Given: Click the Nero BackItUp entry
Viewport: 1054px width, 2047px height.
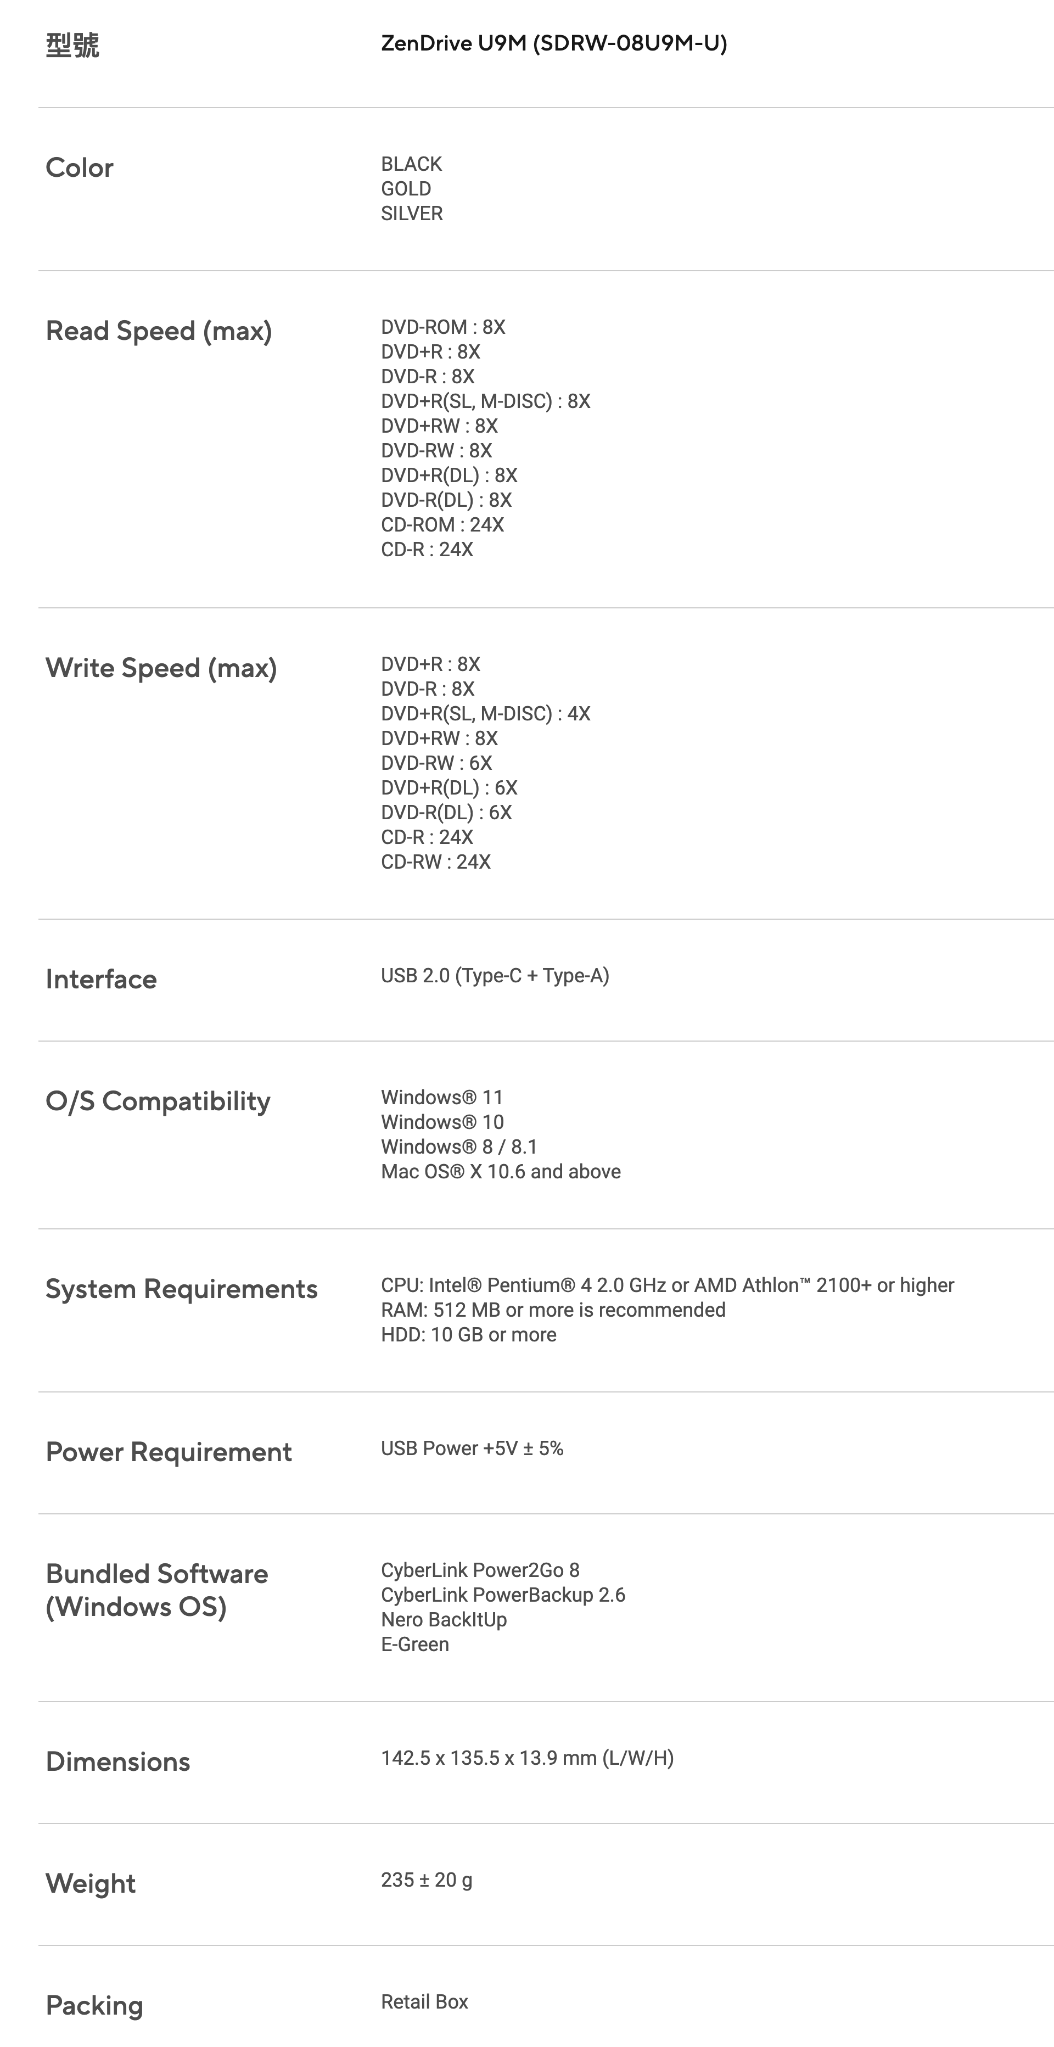Looking at the screenshot, I should (x=443, y=1619).
